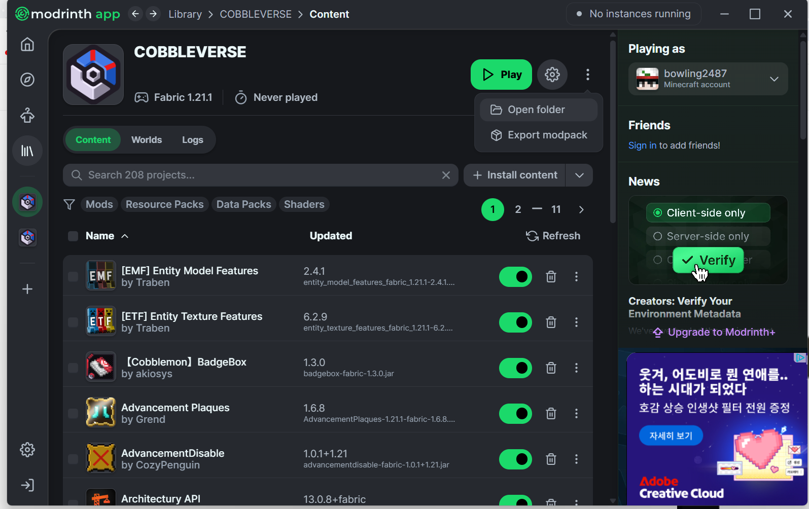Click Upgrade to Modrinth+ link
This screenshot has width=809, height=509.
[714, 332]
